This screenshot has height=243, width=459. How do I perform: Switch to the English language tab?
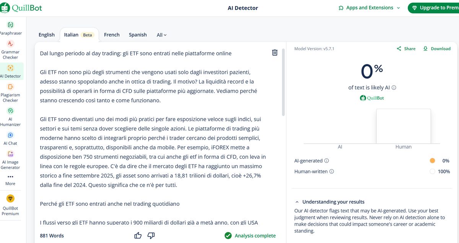click(x=46, y=34)
